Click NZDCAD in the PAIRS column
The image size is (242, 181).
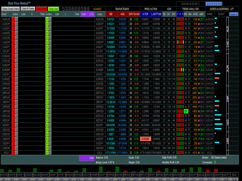[x=209, y=116]
